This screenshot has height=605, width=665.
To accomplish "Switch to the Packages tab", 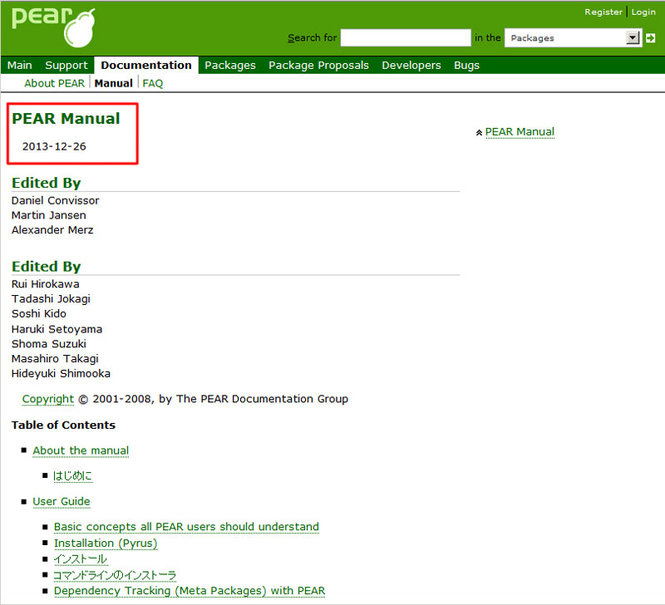I will pos(230,66).
